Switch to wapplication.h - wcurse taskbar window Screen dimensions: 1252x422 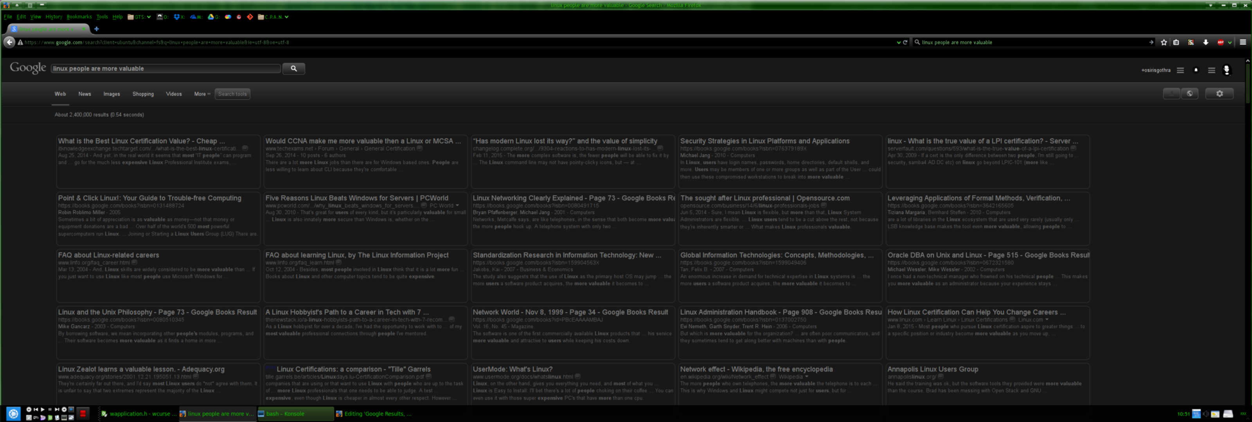tap(139, 414)
